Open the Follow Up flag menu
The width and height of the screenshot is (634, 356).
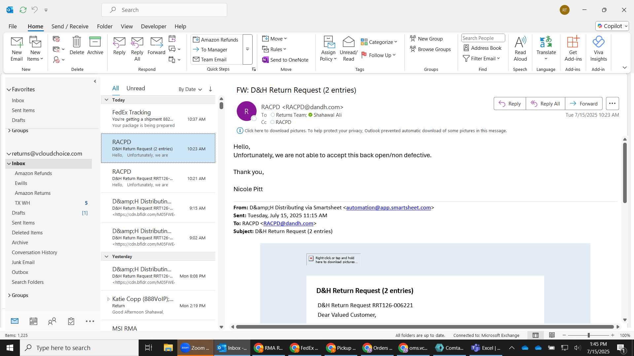(378, 55)
